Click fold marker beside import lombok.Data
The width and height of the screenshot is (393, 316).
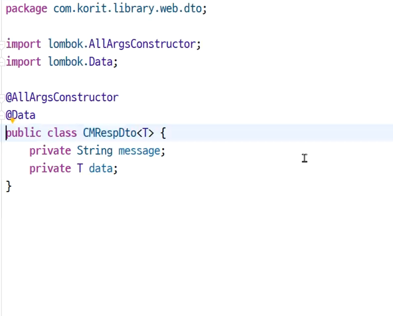coord(2,62)
